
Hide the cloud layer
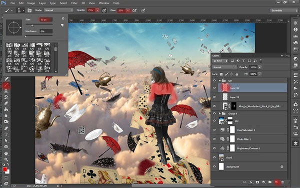(x=214, y=157)
